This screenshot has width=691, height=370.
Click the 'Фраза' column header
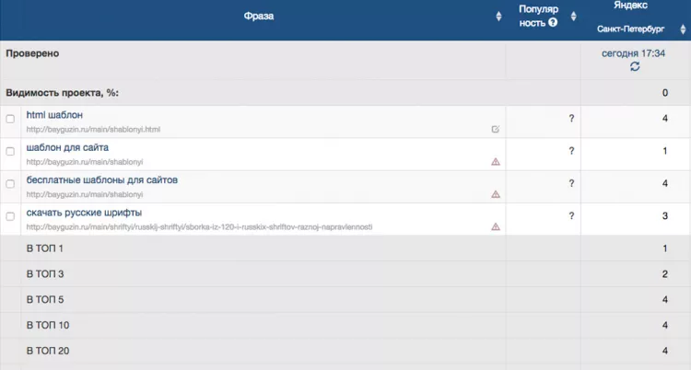pos(259,16)
